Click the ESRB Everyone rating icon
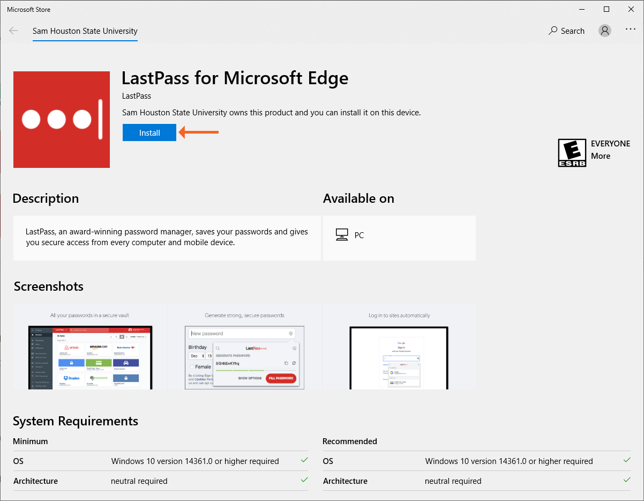 click(x=572, y=152)
